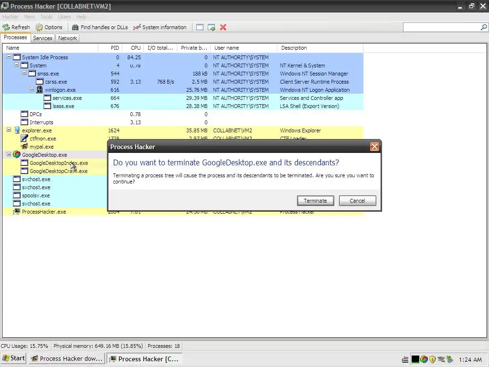Viewport: 489px width, 367px height.
Task: Open the Help menu
Action: click(81, 17)
